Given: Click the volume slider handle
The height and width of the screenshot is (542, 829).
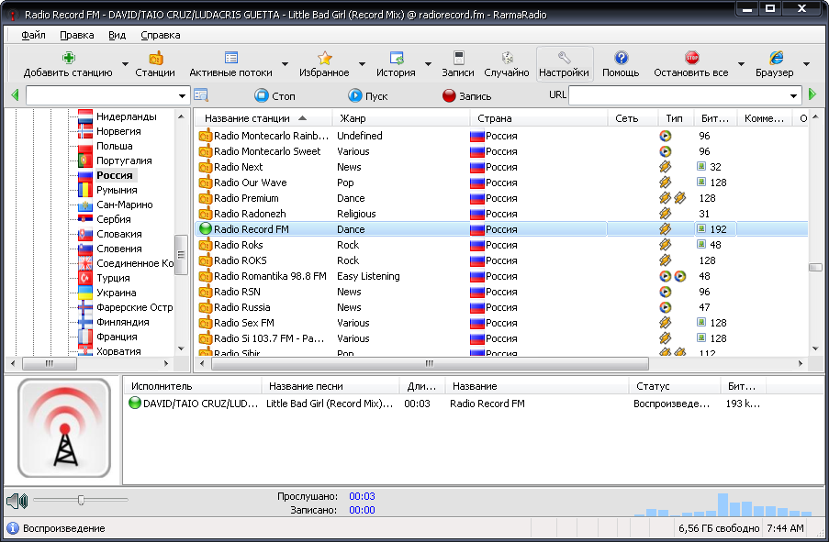Looking at the screenshot, I should click(82, 500).
